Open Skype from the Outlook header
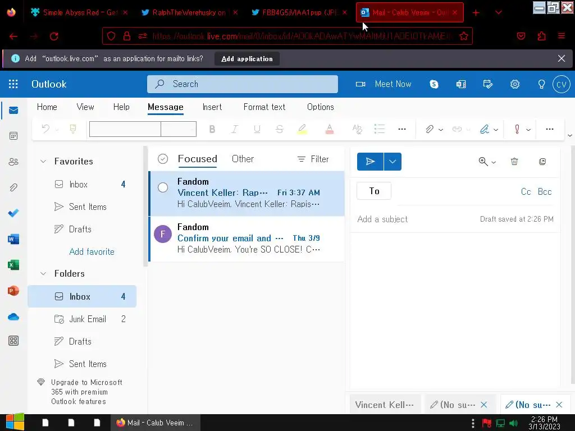Viewport: 575px width, 431px height. pos(434,84)
